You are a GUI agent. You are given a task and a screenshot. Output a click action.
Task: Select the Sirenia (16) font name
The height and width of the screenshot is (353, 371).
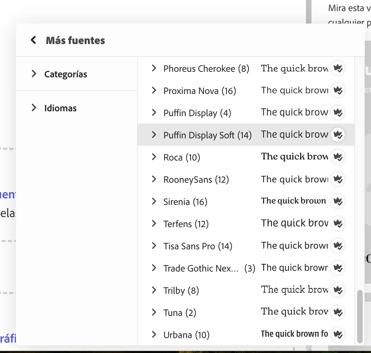[x=185, y=202]
